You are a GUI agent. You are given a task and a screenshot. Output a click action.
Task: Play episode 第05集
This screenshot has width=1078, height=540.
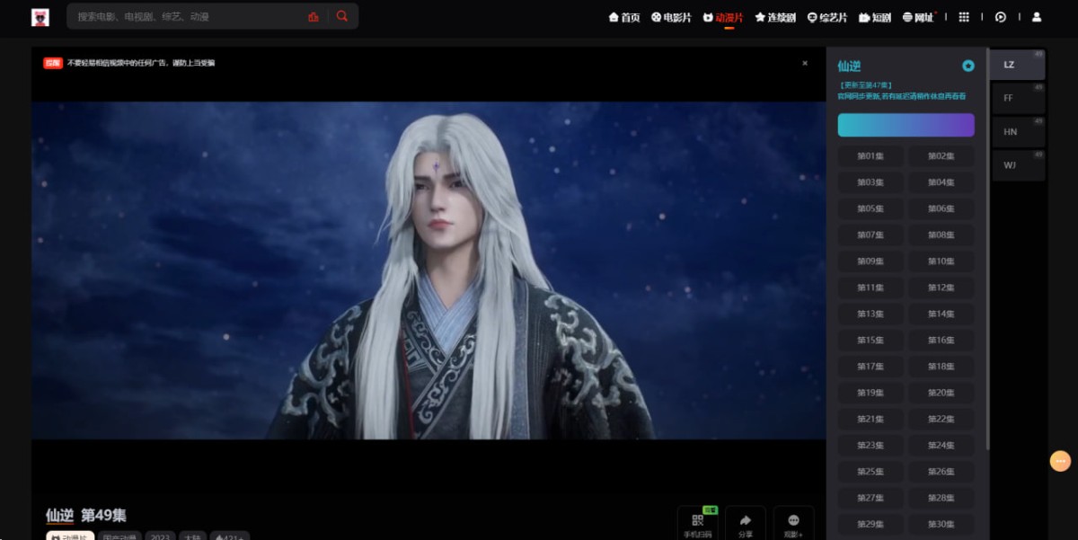coord(870,208)
